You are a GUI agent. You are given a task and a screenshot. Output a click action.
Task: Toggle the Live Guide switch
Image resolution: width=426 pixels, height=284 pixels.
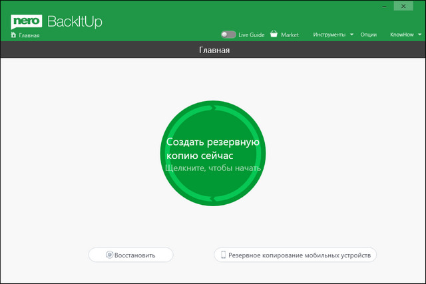pos(228,34)
